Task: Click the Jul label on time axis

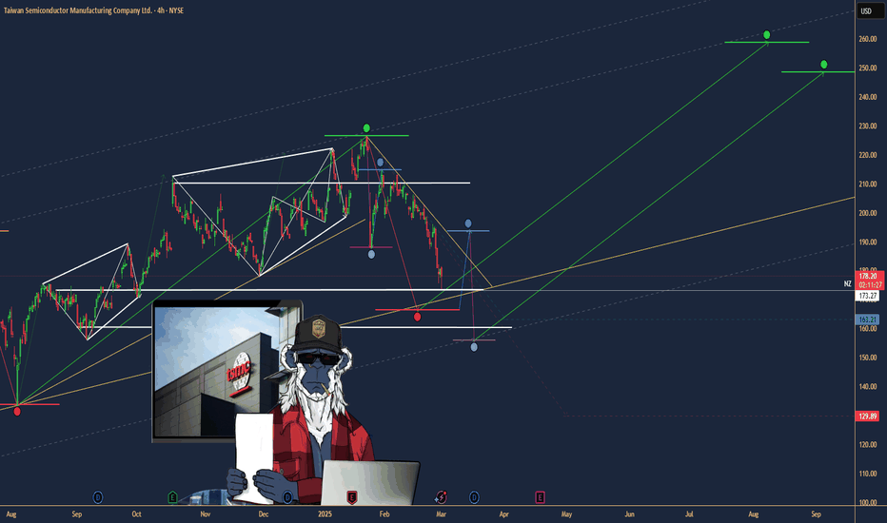Action: 689,514
